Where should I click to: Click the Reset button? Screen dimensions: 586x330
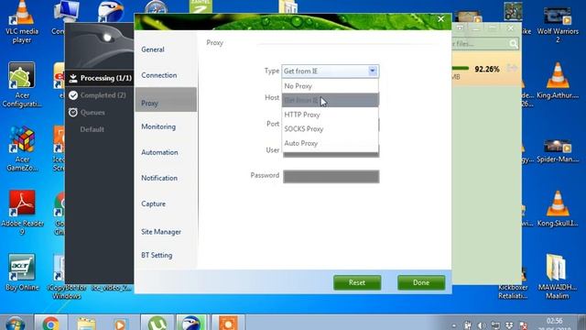coord(357,282)
